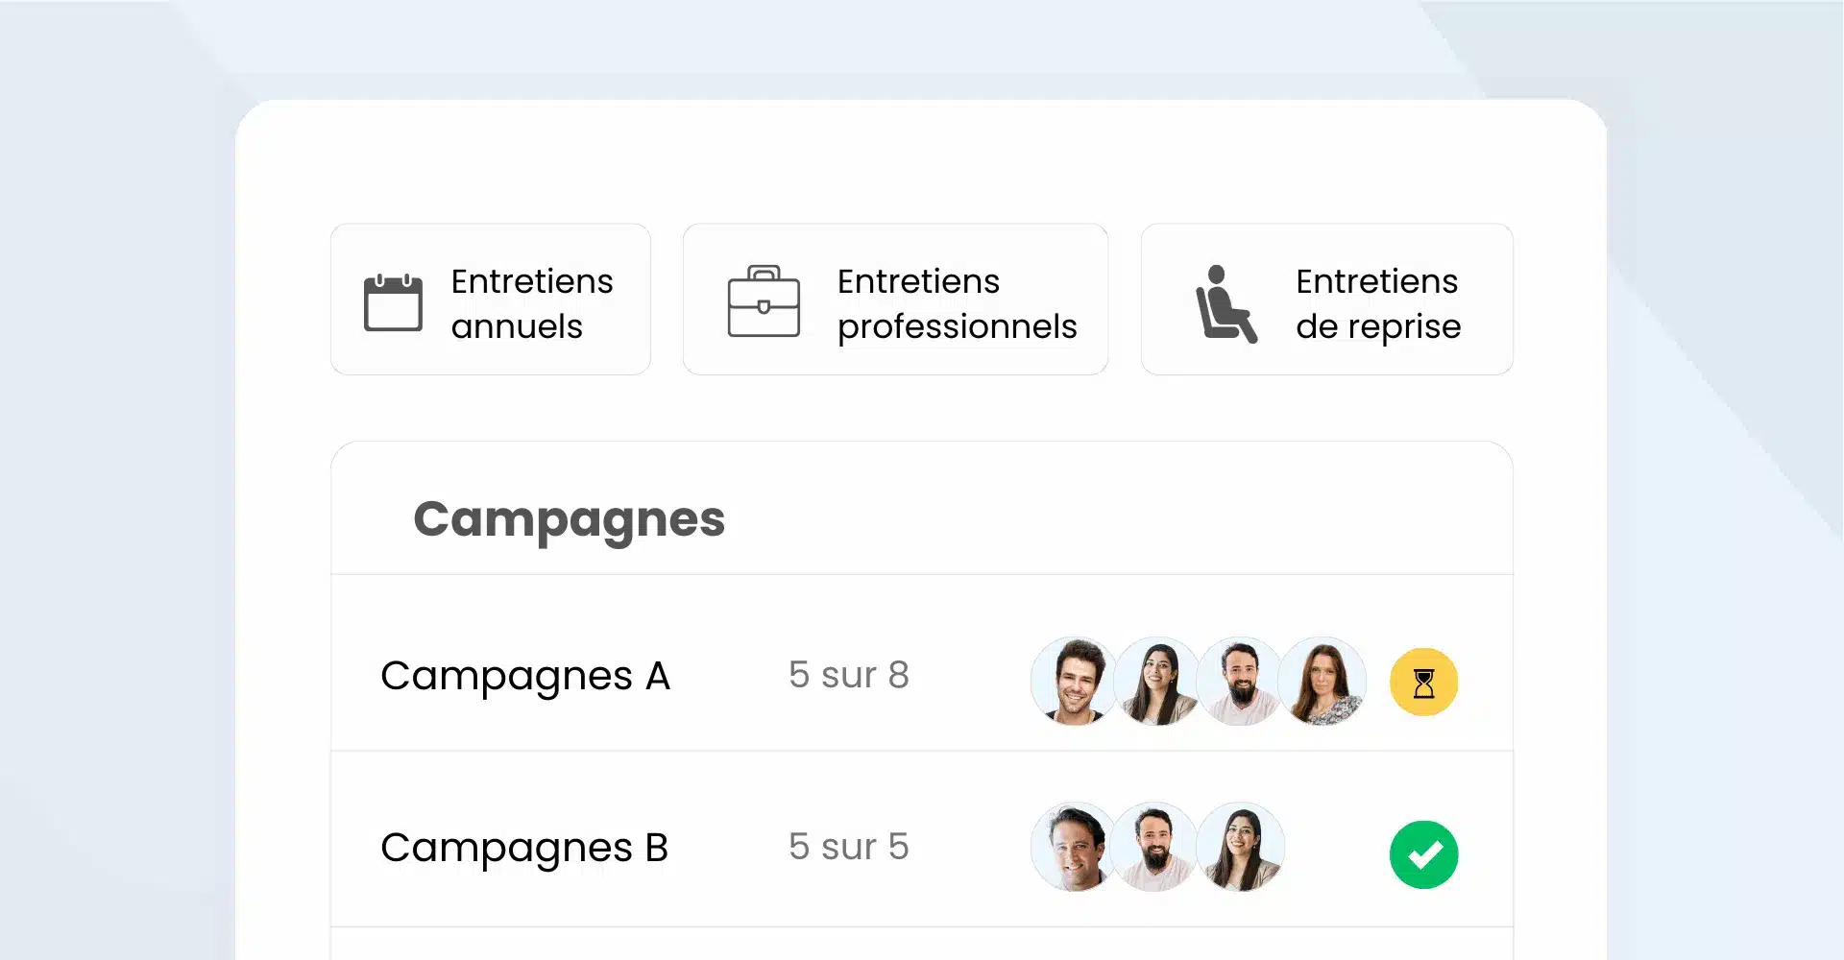Open the "Campagnes B" campaign name
The height and width of the screenshot is (960, 1844).
523,848
